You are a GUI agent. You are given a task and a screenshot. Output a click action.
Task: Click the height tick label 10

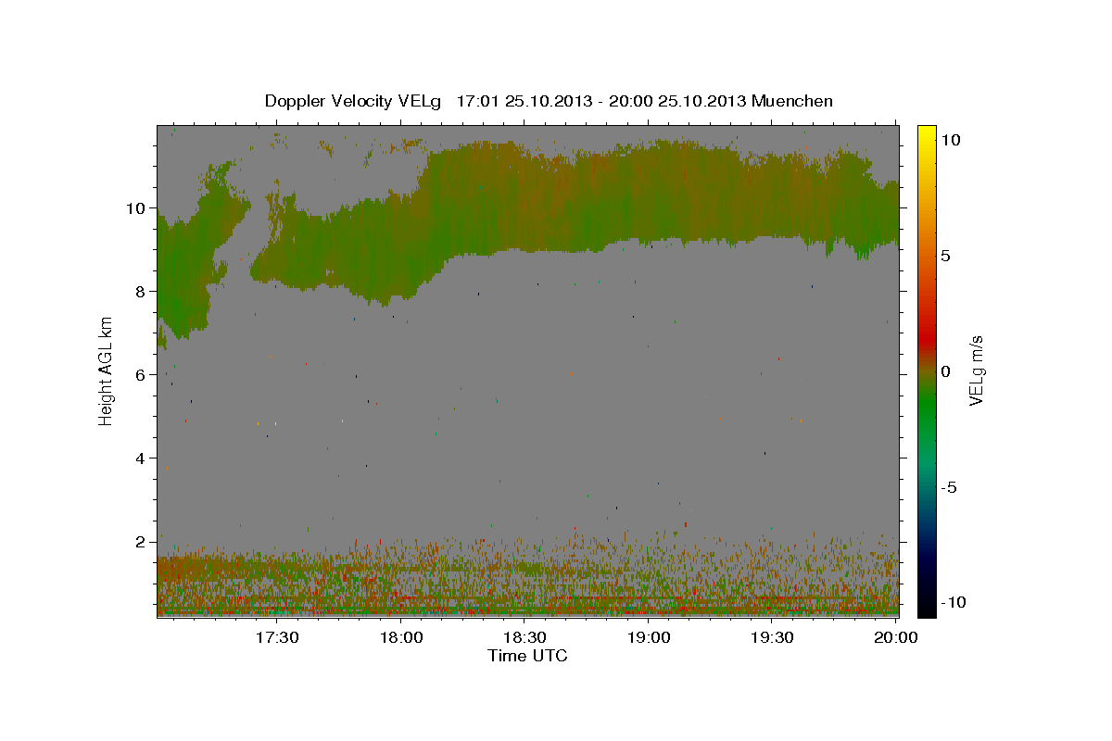click(137, 207)
